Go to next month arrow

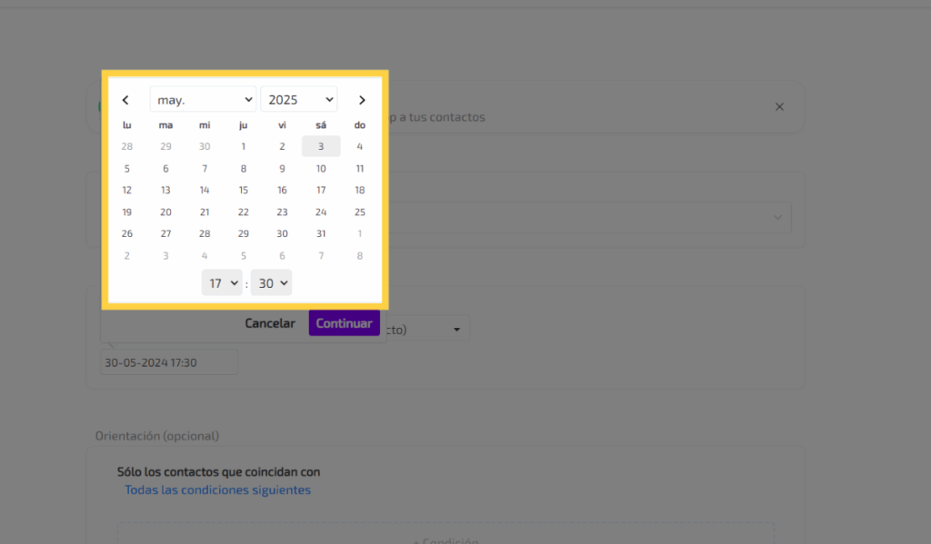362,100
